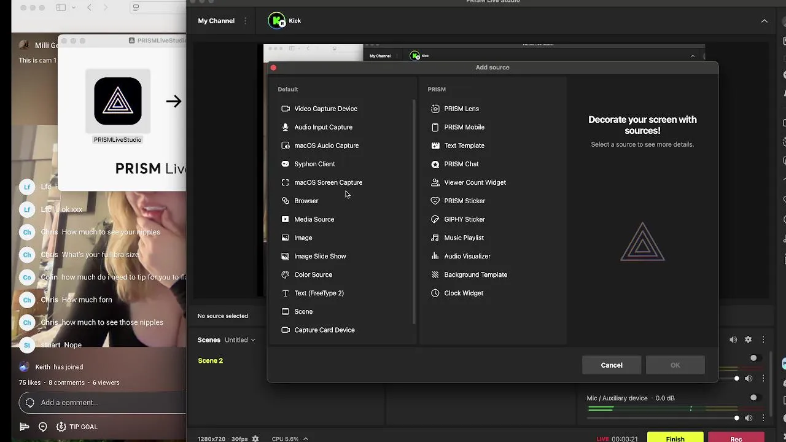This screenshot has width=786, height=442.
Task: Select the Syphon Client source icon
Action: pos(286,164)
